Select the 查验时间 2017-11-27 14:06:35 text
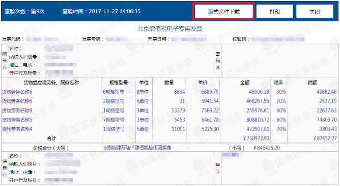Viewport: 340px width, 186px height. 101,12
